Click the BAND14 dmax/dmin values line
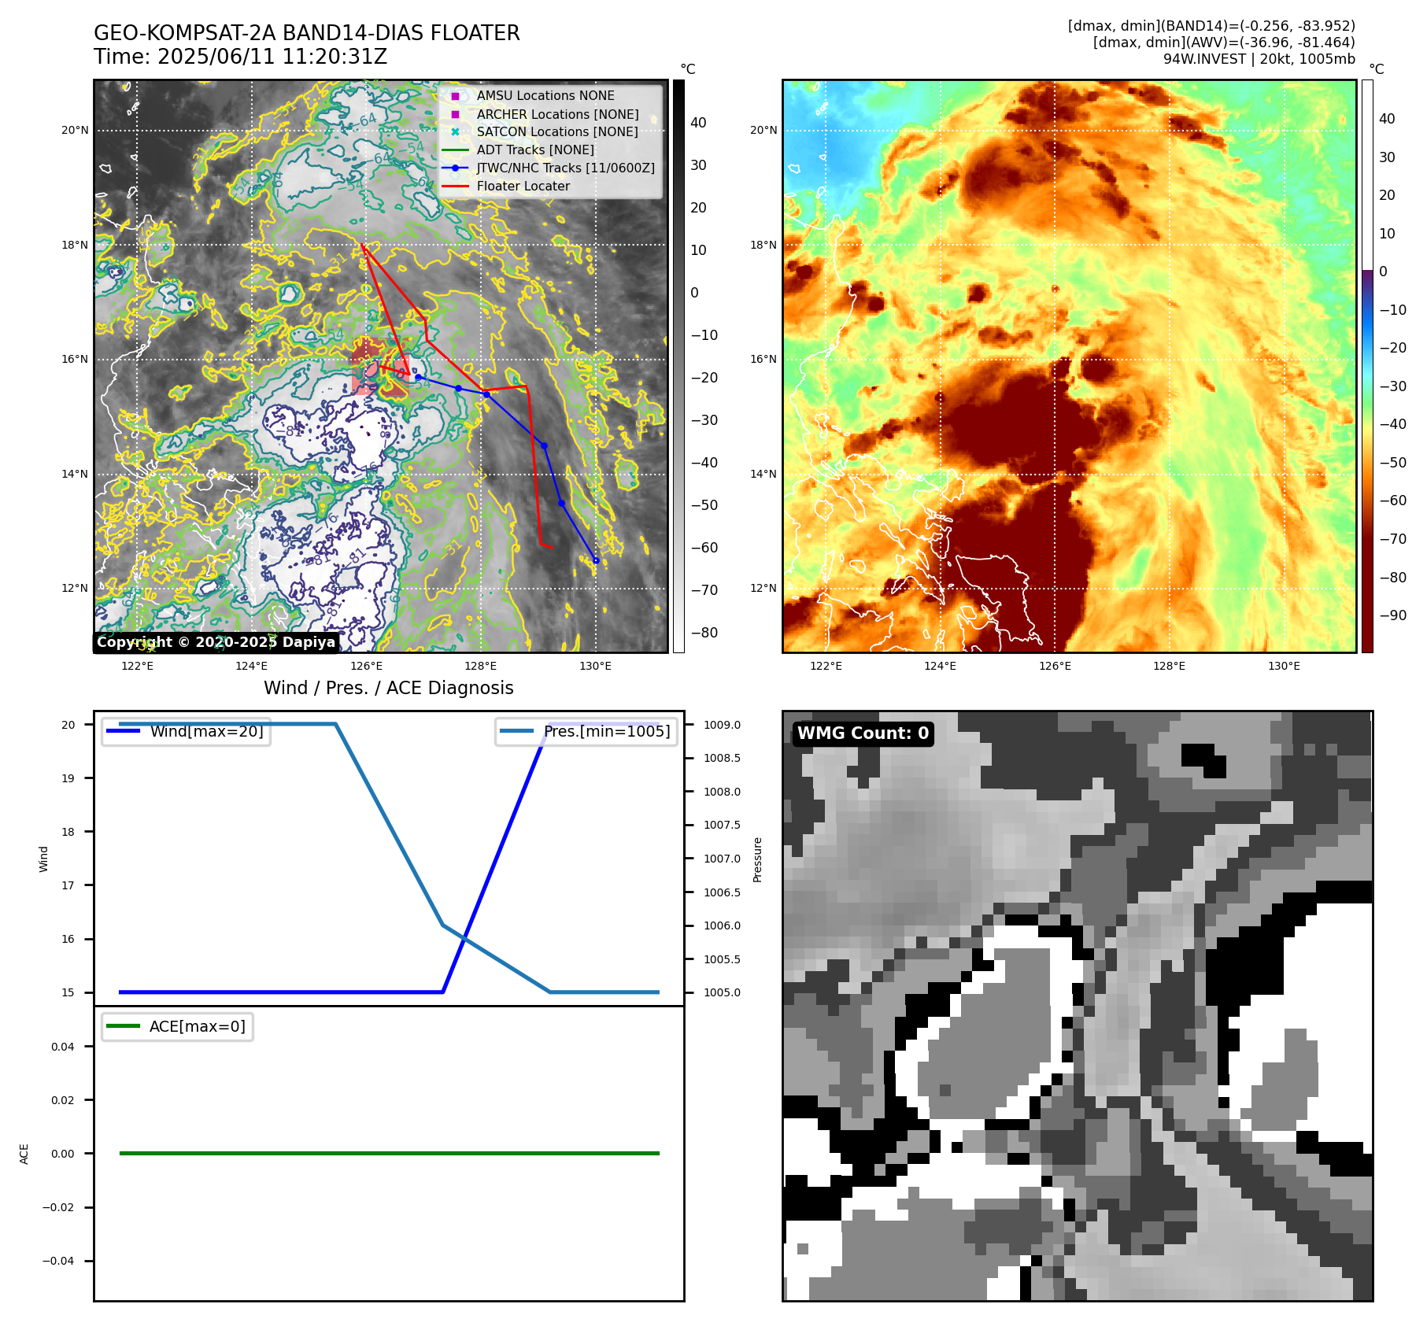 [x=1211, y=26]
